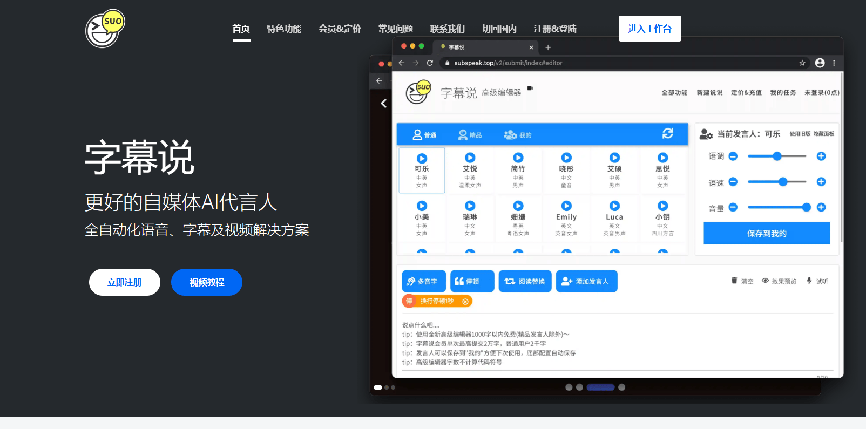
Task: Click the browser reload icon
Action: pyautogui.click(x=430, y=63)
